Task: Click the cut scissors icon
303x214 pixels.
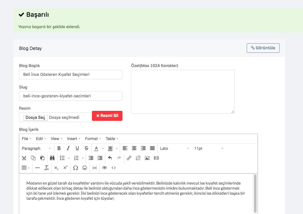Action: coord(24,158)
